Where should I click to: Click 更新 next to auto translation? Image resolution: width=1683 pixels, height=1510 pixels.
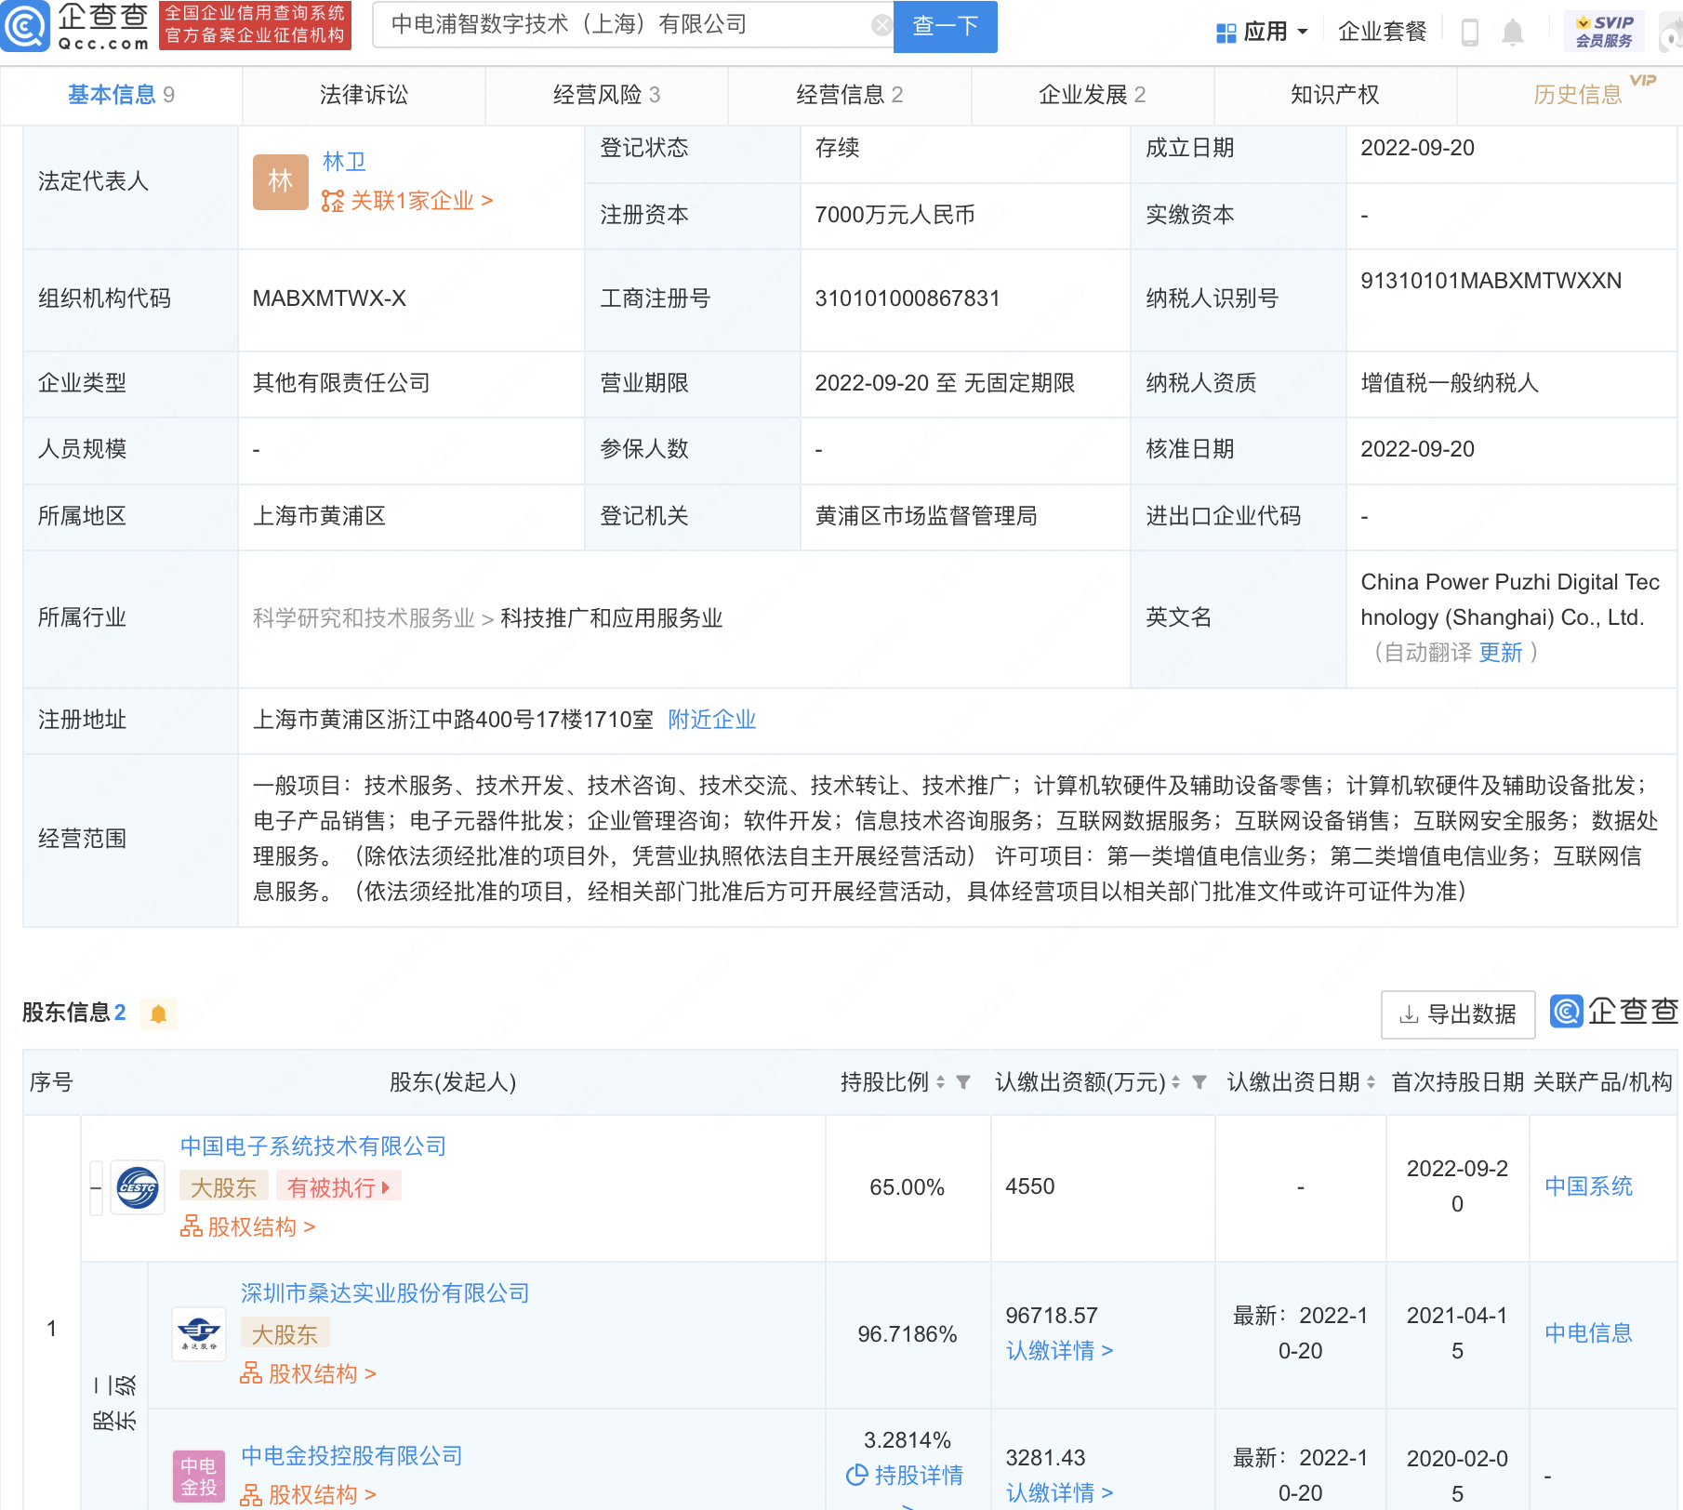tap(1501, 653)
